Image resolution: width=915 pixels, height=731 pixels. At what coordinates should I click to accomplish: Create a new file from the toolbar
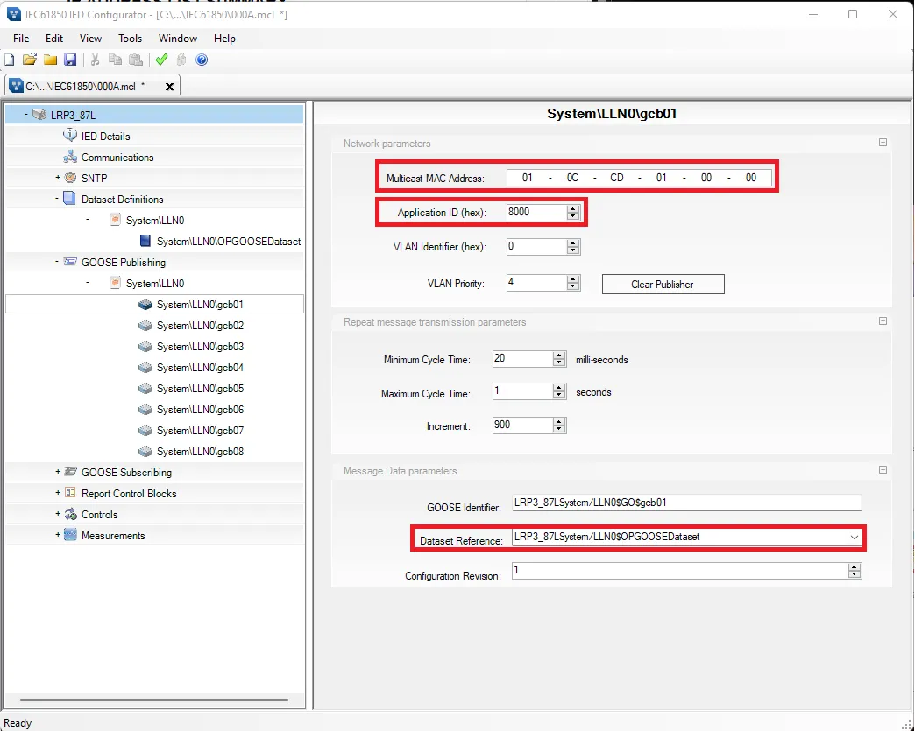click(x=10, y=60)
